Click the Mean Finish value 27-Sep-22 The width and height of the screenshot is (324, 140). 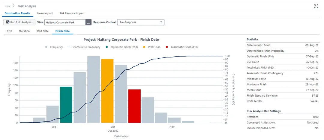click(x=312, y=90)
